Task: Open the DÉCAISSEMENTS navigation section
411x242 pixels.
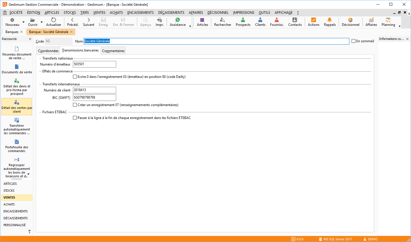Action: (x=17, y=218)
